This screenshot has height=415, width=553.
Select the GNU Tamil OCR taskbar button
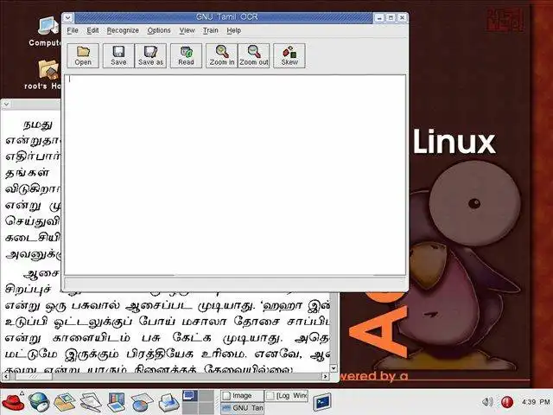(x=242, y=408)
